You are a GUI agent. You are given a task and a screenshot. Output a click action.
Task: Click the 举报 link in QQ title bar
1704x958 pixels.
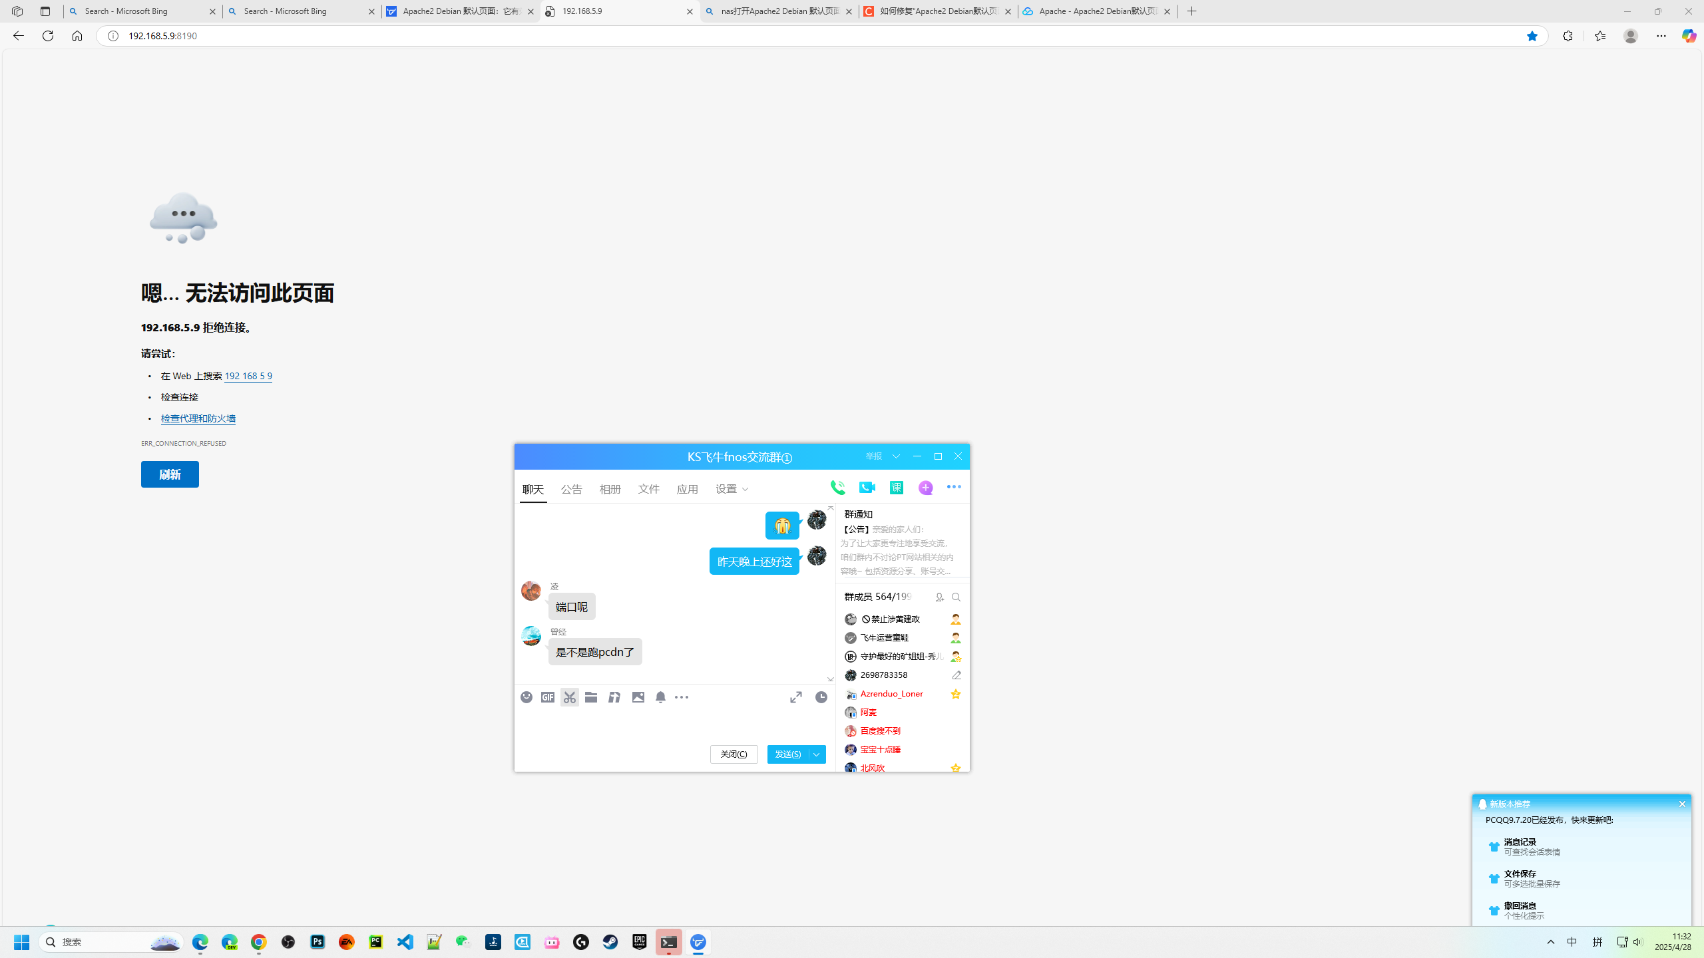pos(874,456)
